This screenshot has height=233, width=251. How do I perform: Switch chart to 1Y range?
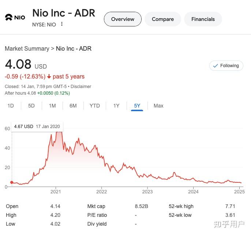point(116,106)
